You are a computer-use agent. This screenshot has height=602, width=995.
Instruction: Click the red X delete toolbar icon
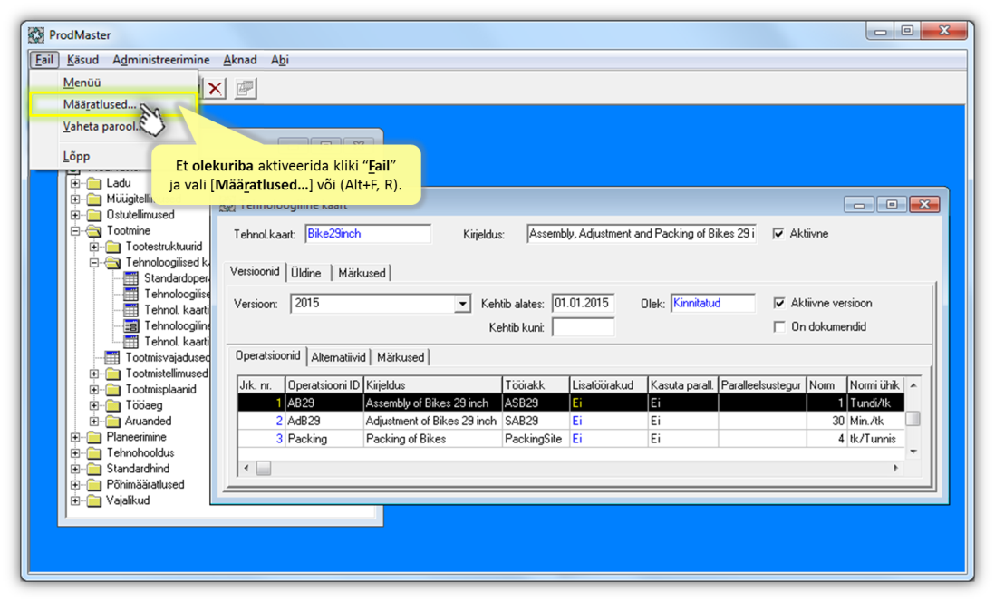pyautogui.click(x=215, y=88)
